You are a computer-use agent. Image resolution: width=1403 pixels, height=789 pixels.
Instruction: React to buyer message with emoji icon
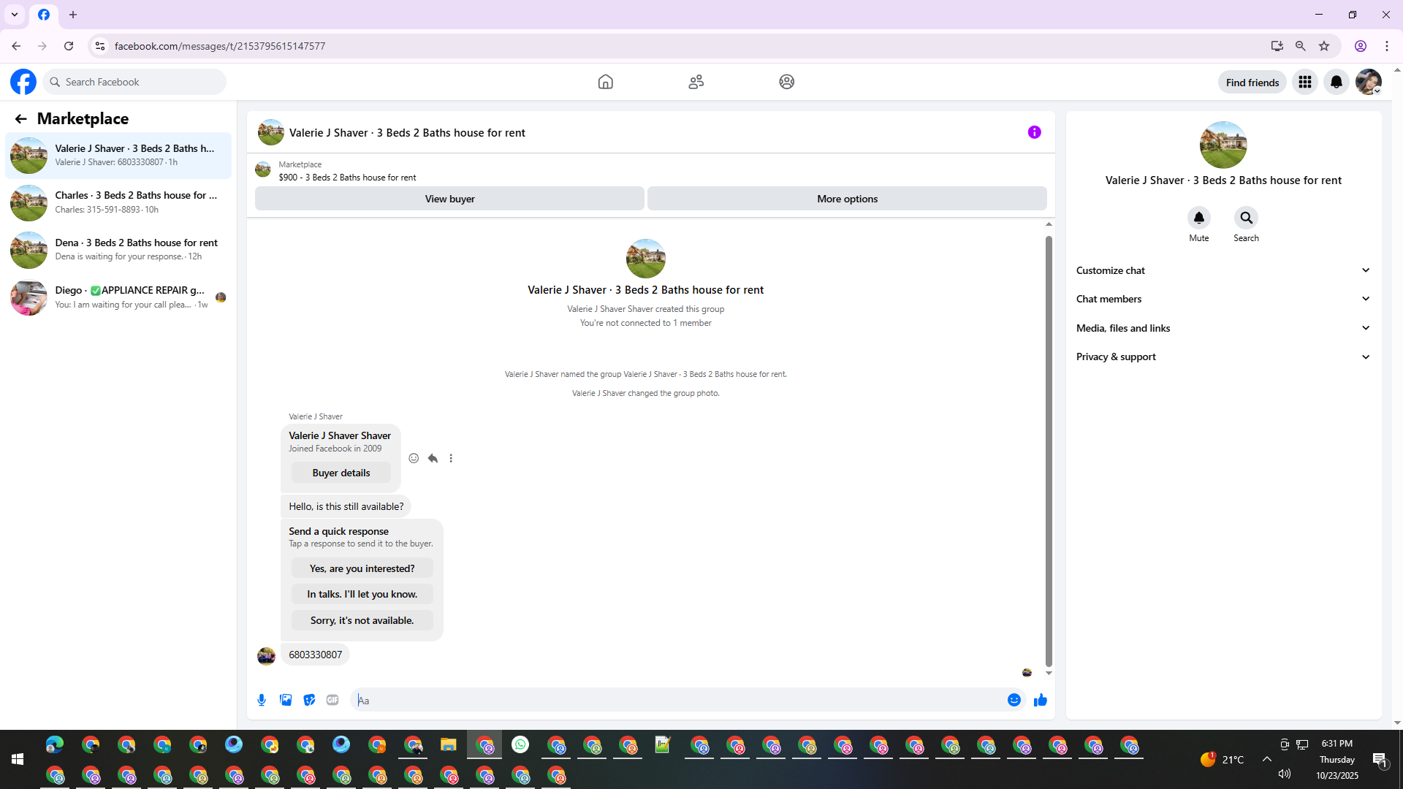pos(414,458)
